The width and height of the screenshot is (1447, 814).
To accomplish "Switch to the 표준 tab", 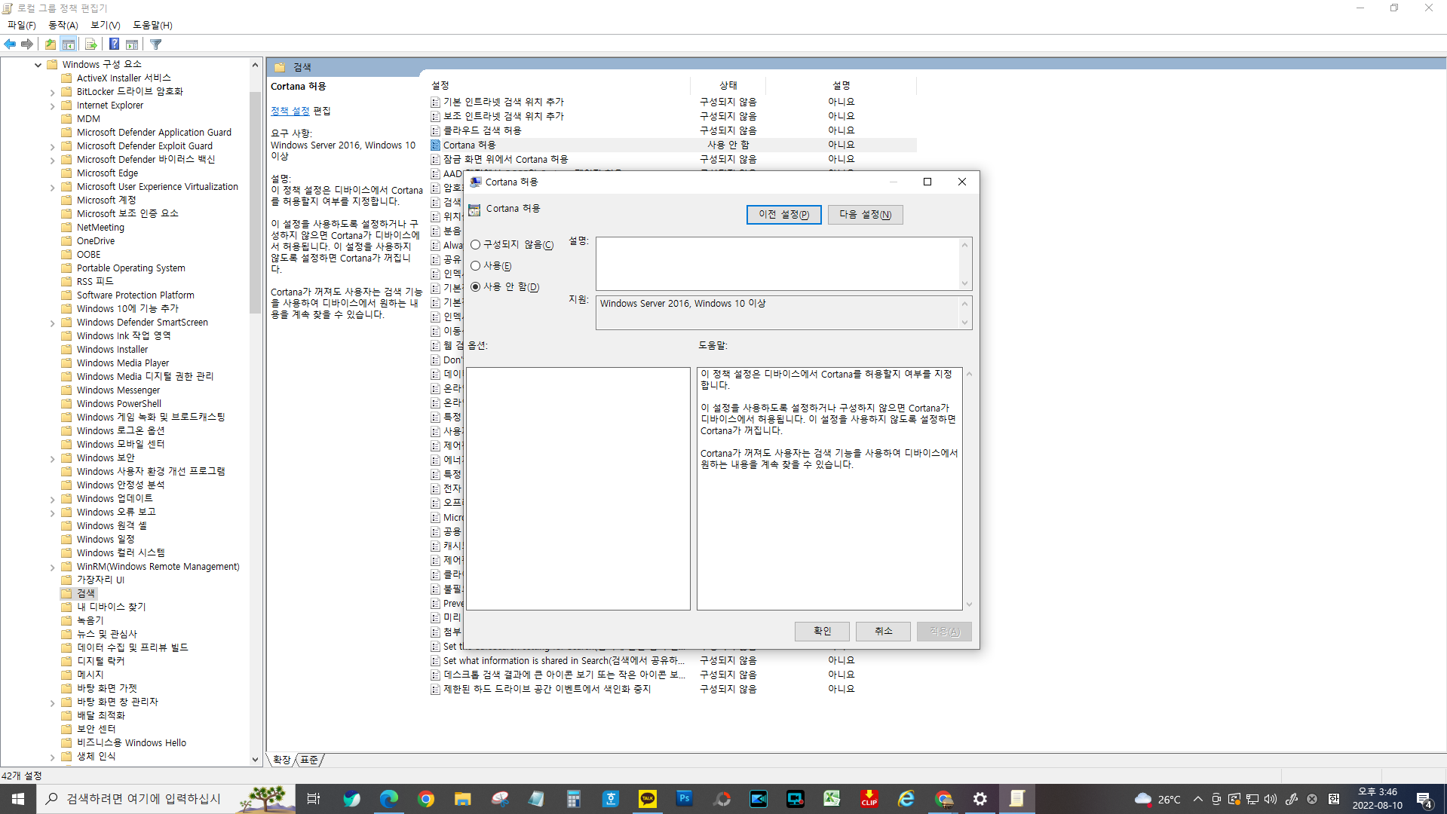I will click(x=309, y=760).
